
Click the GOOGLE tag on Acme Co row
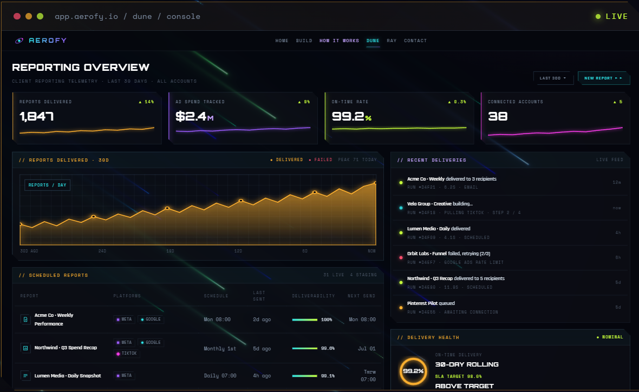pos(151,320)
